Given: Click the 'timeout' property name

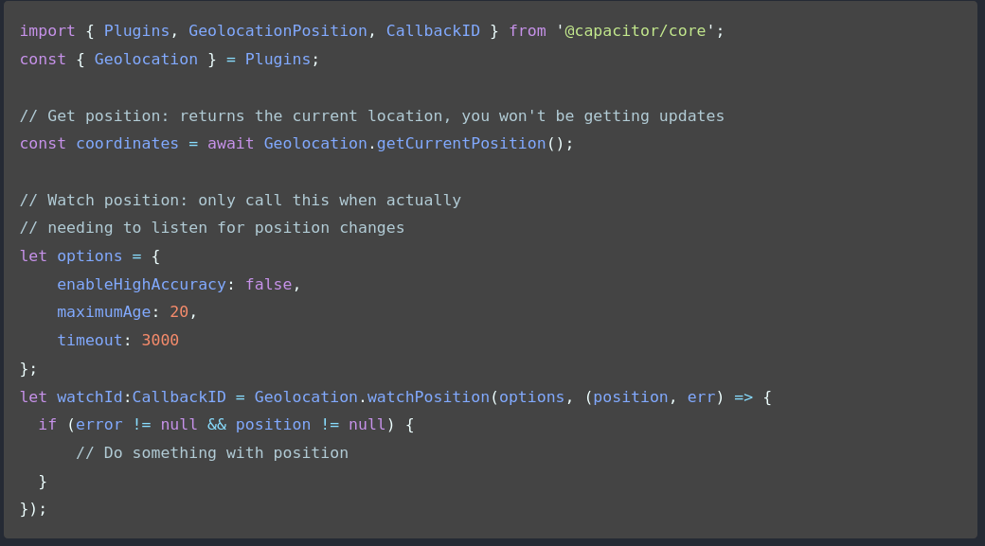Looking at the screenshot, I should 90,340.
